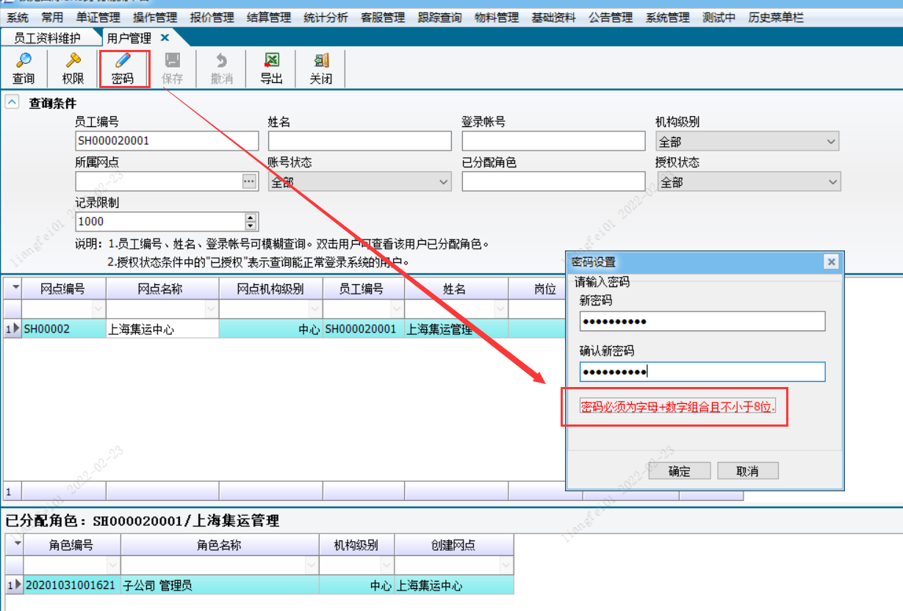Click the 上海集运管理 name cell
The width and height of the screenshot is (903, 611).
456,329
